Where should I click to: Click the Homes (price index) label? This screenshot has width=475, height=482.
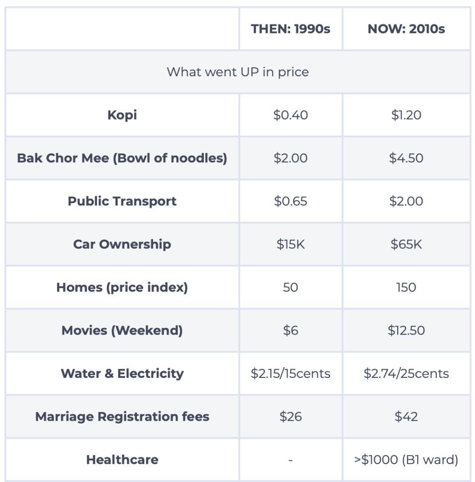click(x=122, y=288)
